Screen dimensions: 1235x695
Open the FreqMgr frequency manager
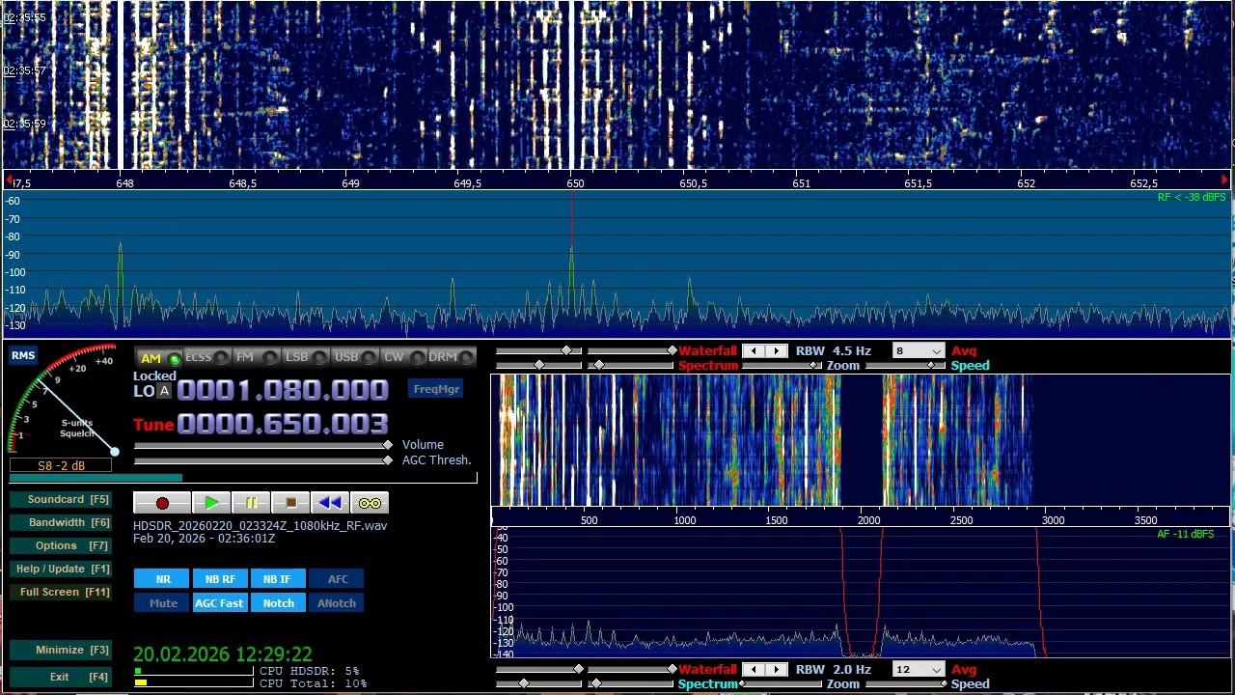click(436, 389)
